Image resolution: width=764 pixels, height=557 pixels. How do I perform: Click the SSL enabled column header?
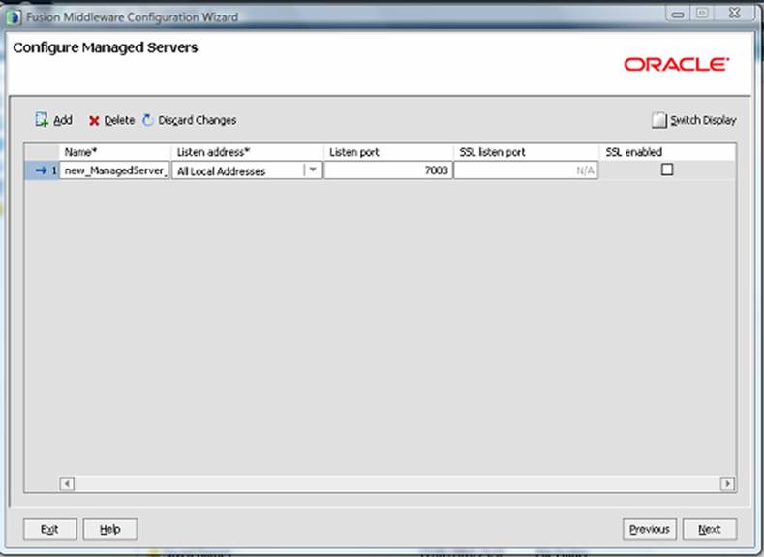(x=667, y=152)
